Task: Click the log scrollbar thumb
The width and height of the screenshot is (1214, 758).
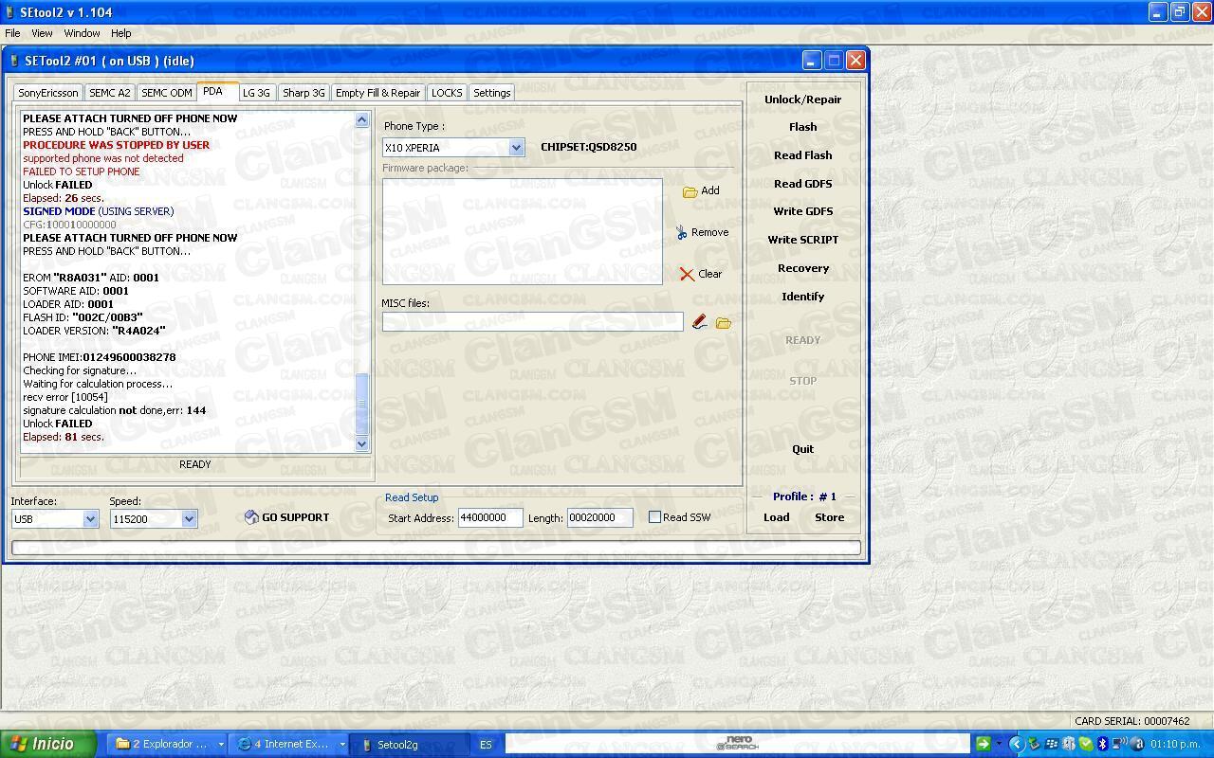Action: (361, 403)
